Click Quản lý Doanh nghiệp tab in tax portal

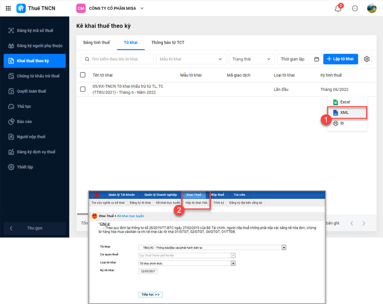(160, 195)
